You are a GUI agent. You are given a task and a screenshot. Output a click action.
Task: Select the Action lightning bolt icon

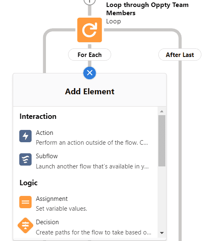coord(25,136)
